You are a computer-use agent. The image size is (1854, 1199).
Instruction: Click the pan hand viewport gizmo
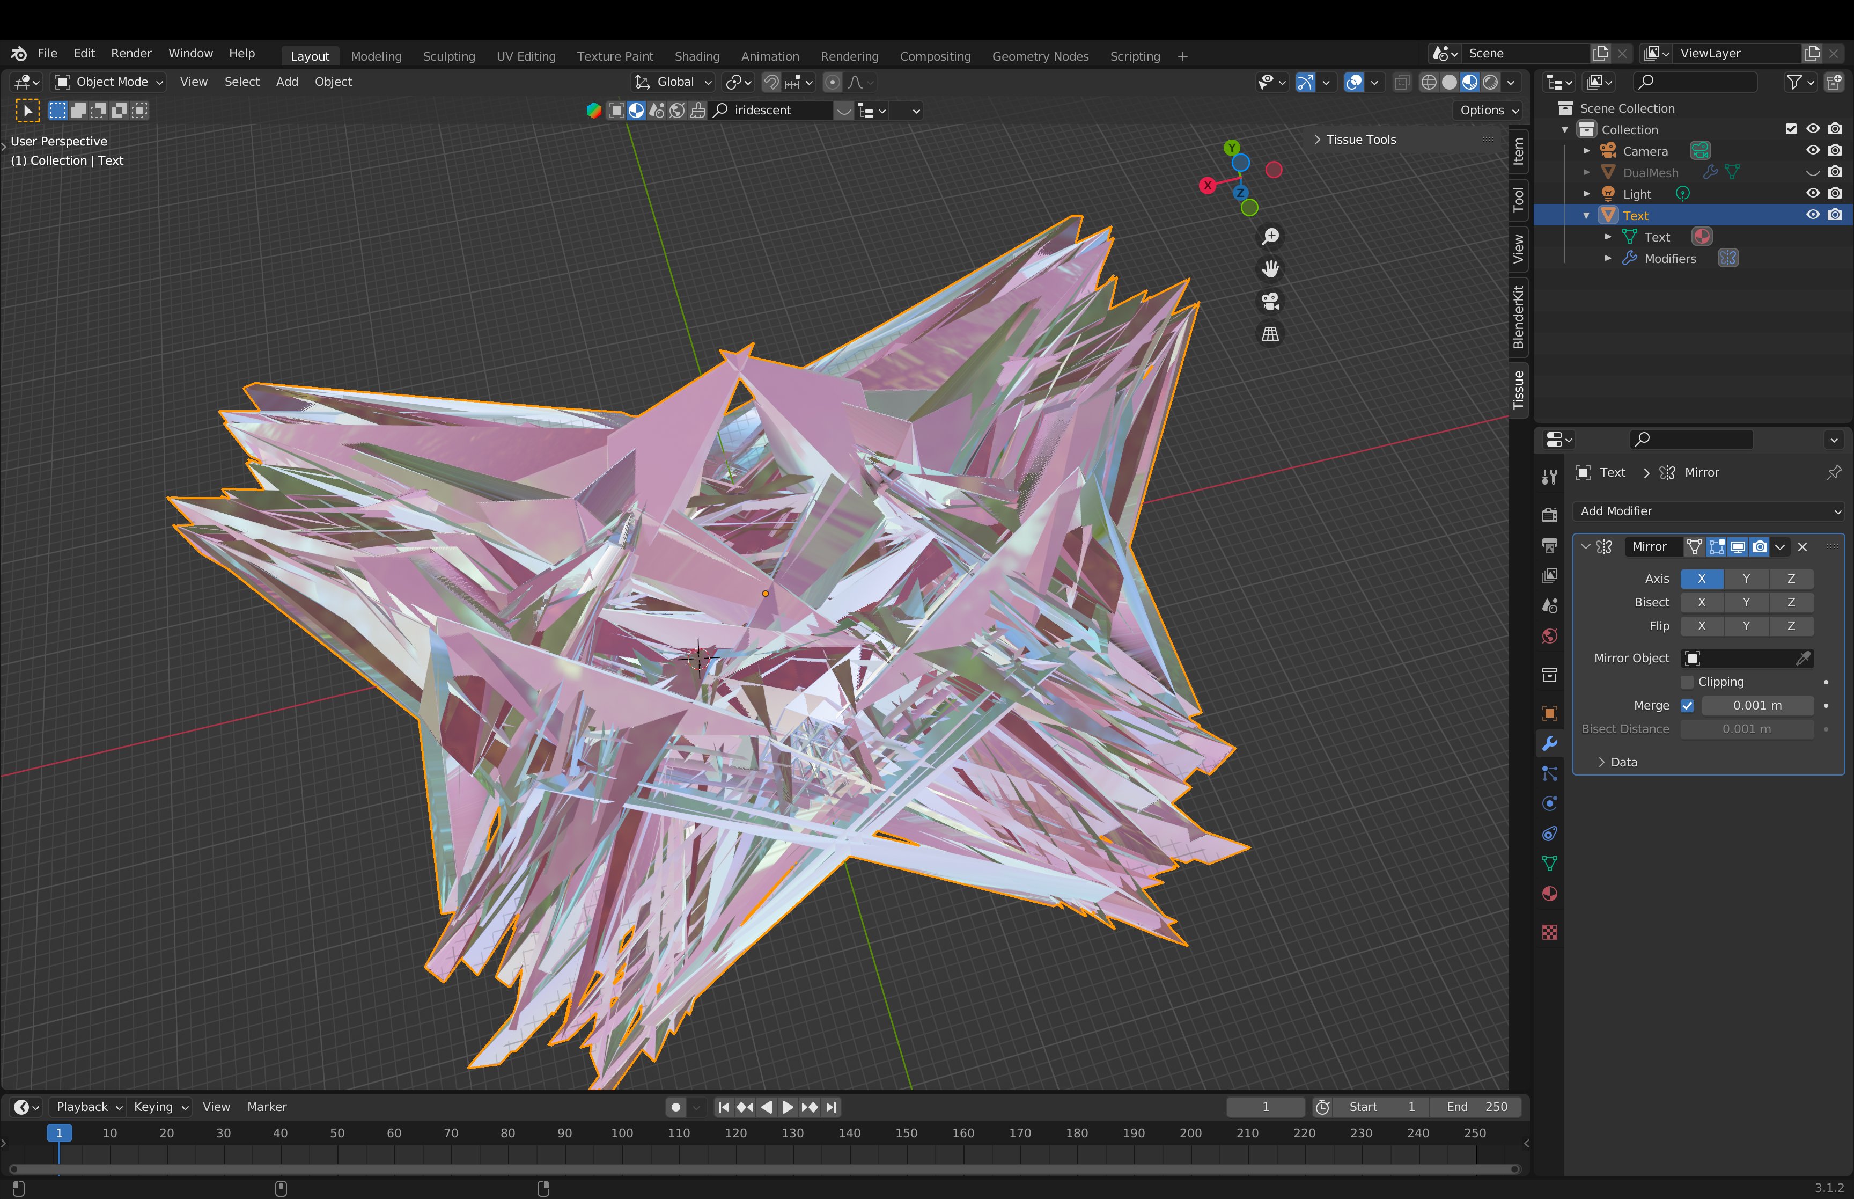[1270, 268]
